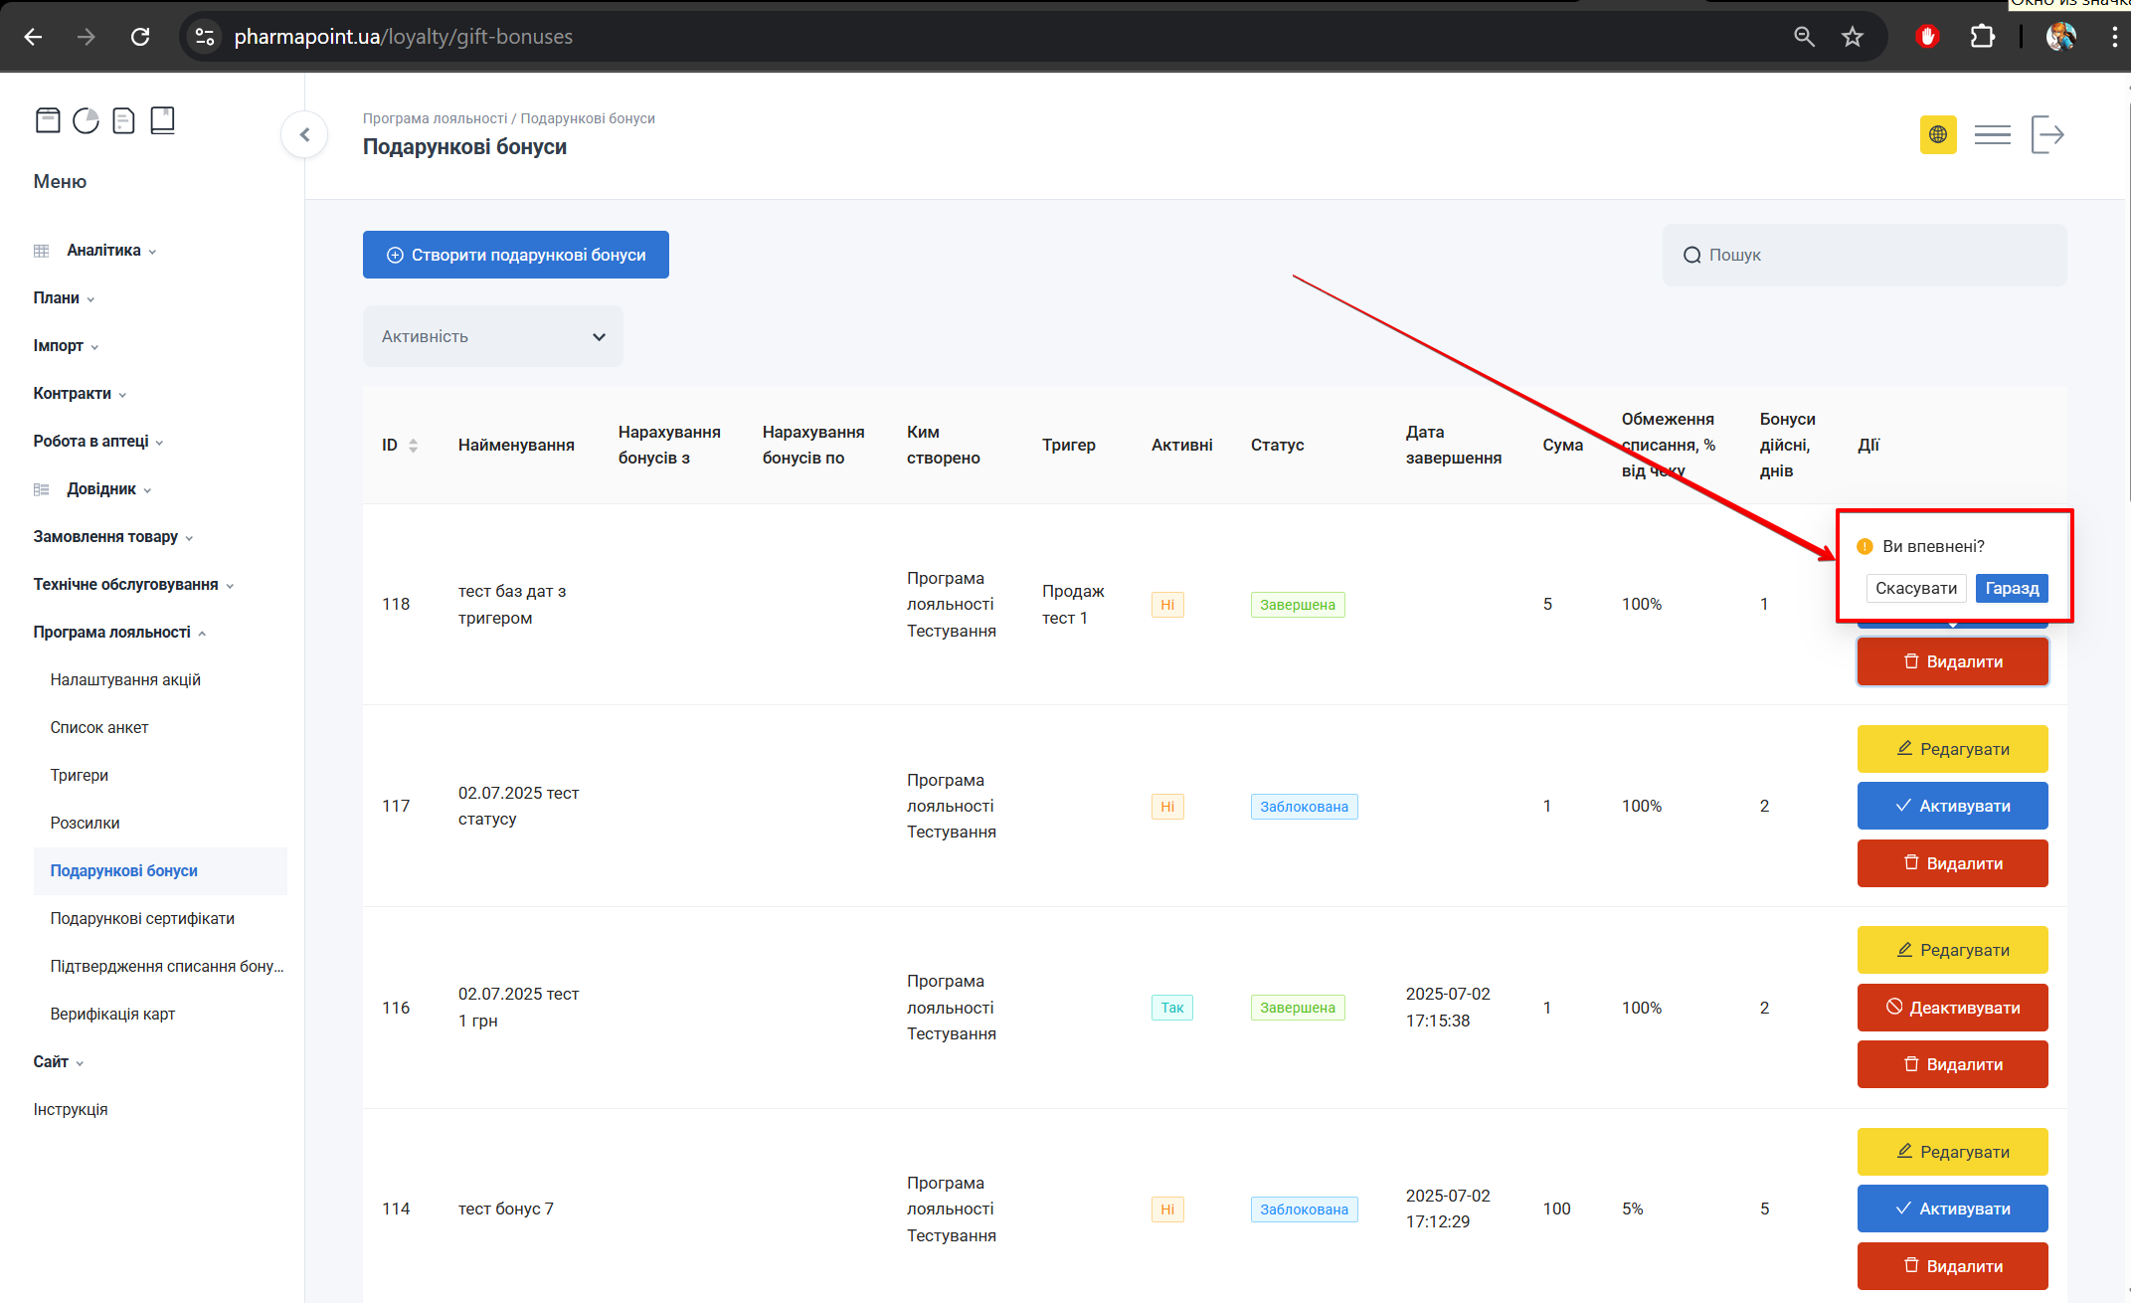Reload the page in browser toolbar
Viewport: 2131px width, 1303px height.
(140, 37)
